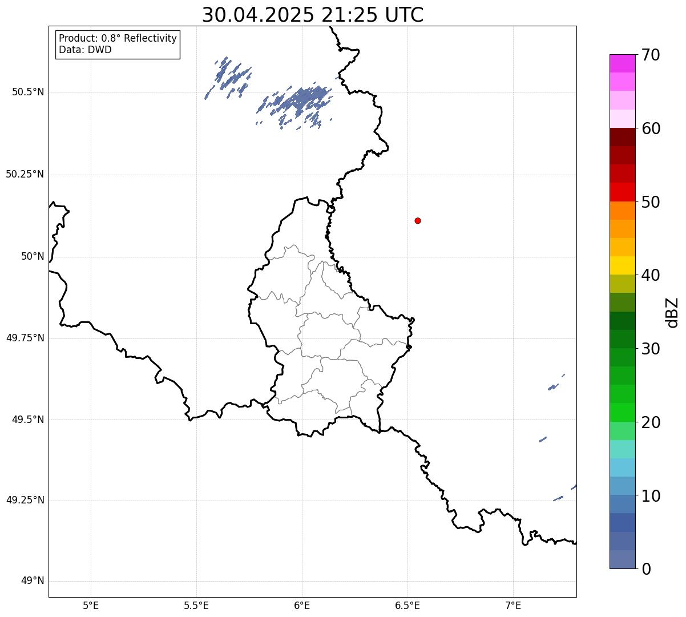
Task: Click the colorbar tick label "70"
Action: [x=651, y=55]
